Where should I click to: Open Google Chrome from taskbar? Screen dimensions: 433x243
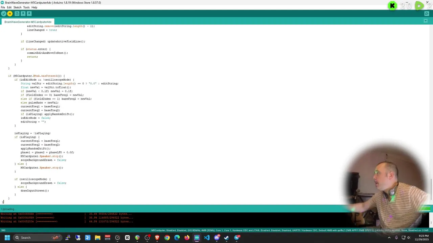coord(167,238)
